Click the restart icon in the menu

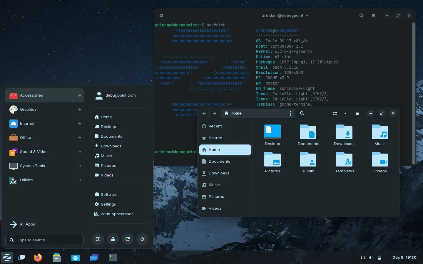click(128, 239)
